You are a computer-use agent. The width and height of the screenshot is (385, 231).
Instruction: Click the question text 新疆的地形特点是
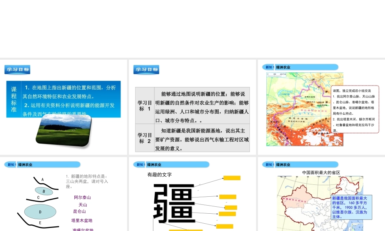87,181
